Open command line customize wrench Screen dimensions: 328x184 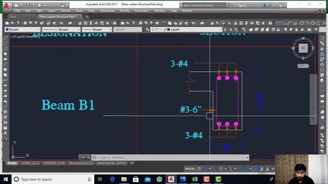pos(89,157)
